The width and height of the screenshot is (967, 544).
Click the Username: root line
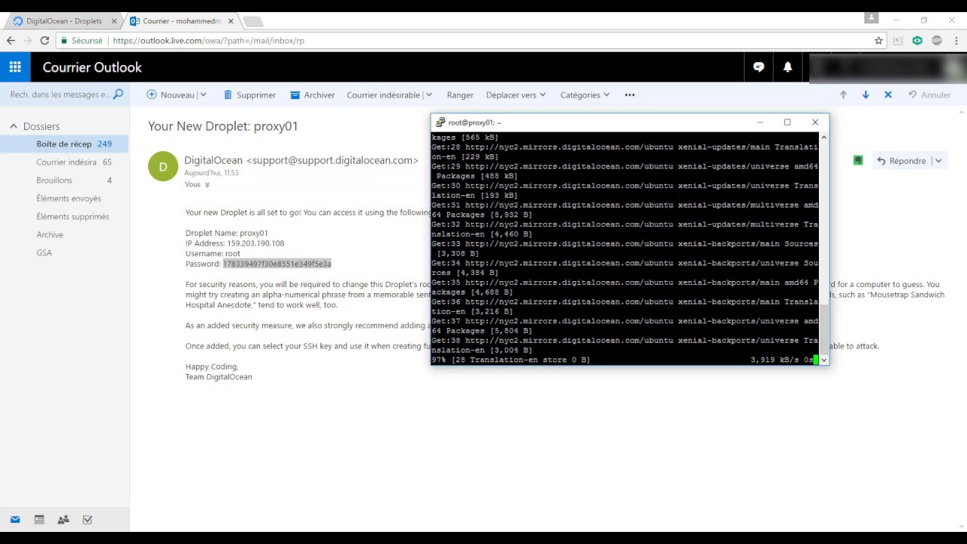point(212,254)
